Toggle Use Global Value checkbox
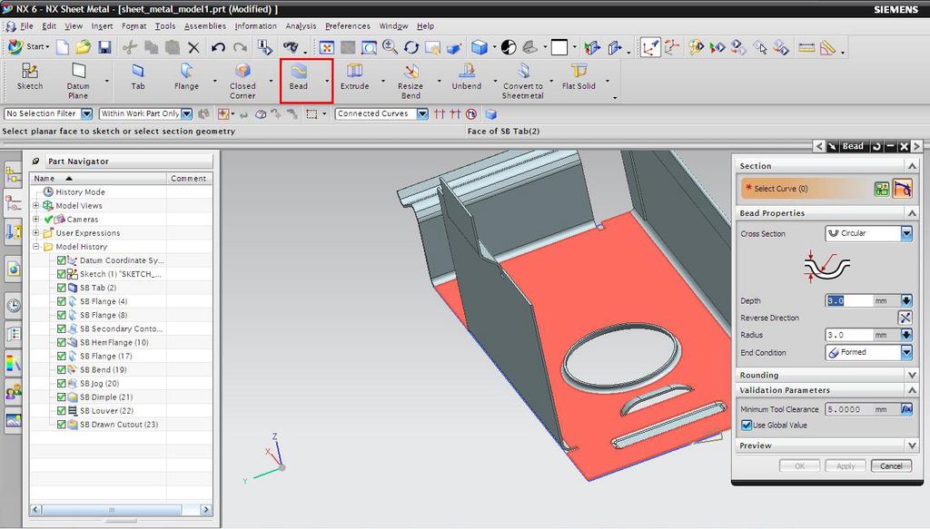The height and width of the screenshot is (529, 930). 747,426
